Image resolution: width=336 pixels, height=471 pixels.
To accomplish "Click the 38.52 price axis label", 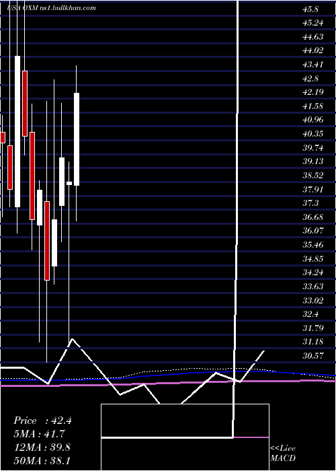I will tap(313, 176).
